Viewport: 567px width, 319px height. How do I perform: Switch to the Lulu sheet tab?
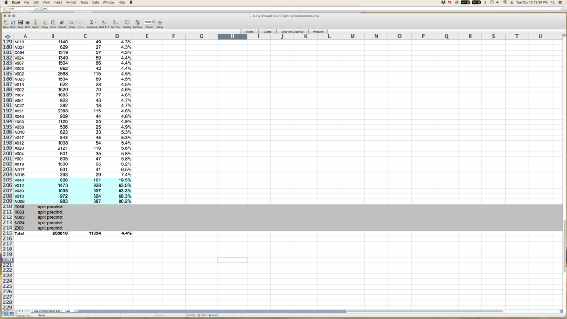68,311
